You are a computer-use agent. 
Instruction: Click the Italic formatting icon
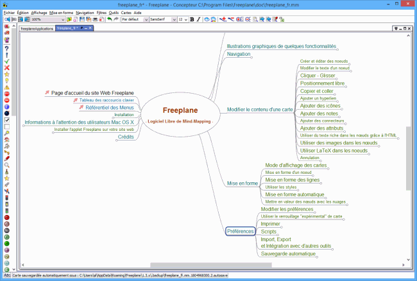198,19
